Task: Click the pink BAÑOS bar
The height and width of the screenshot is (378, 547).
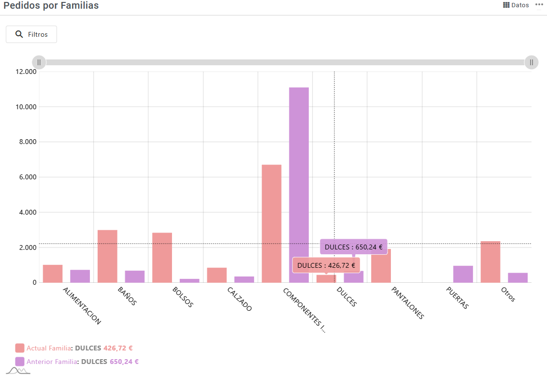Action: pos(107,256)
